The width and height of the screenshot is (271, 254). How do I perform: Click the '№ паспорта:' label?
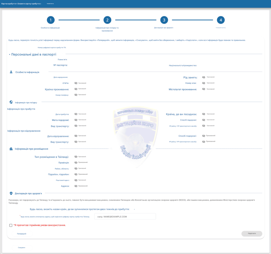pyautogui.click(x=61, y=65)
